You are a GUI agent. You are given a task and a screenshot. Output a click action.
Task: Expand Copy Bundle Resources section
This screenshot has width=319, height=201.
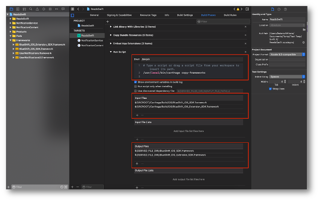(111, 35)
